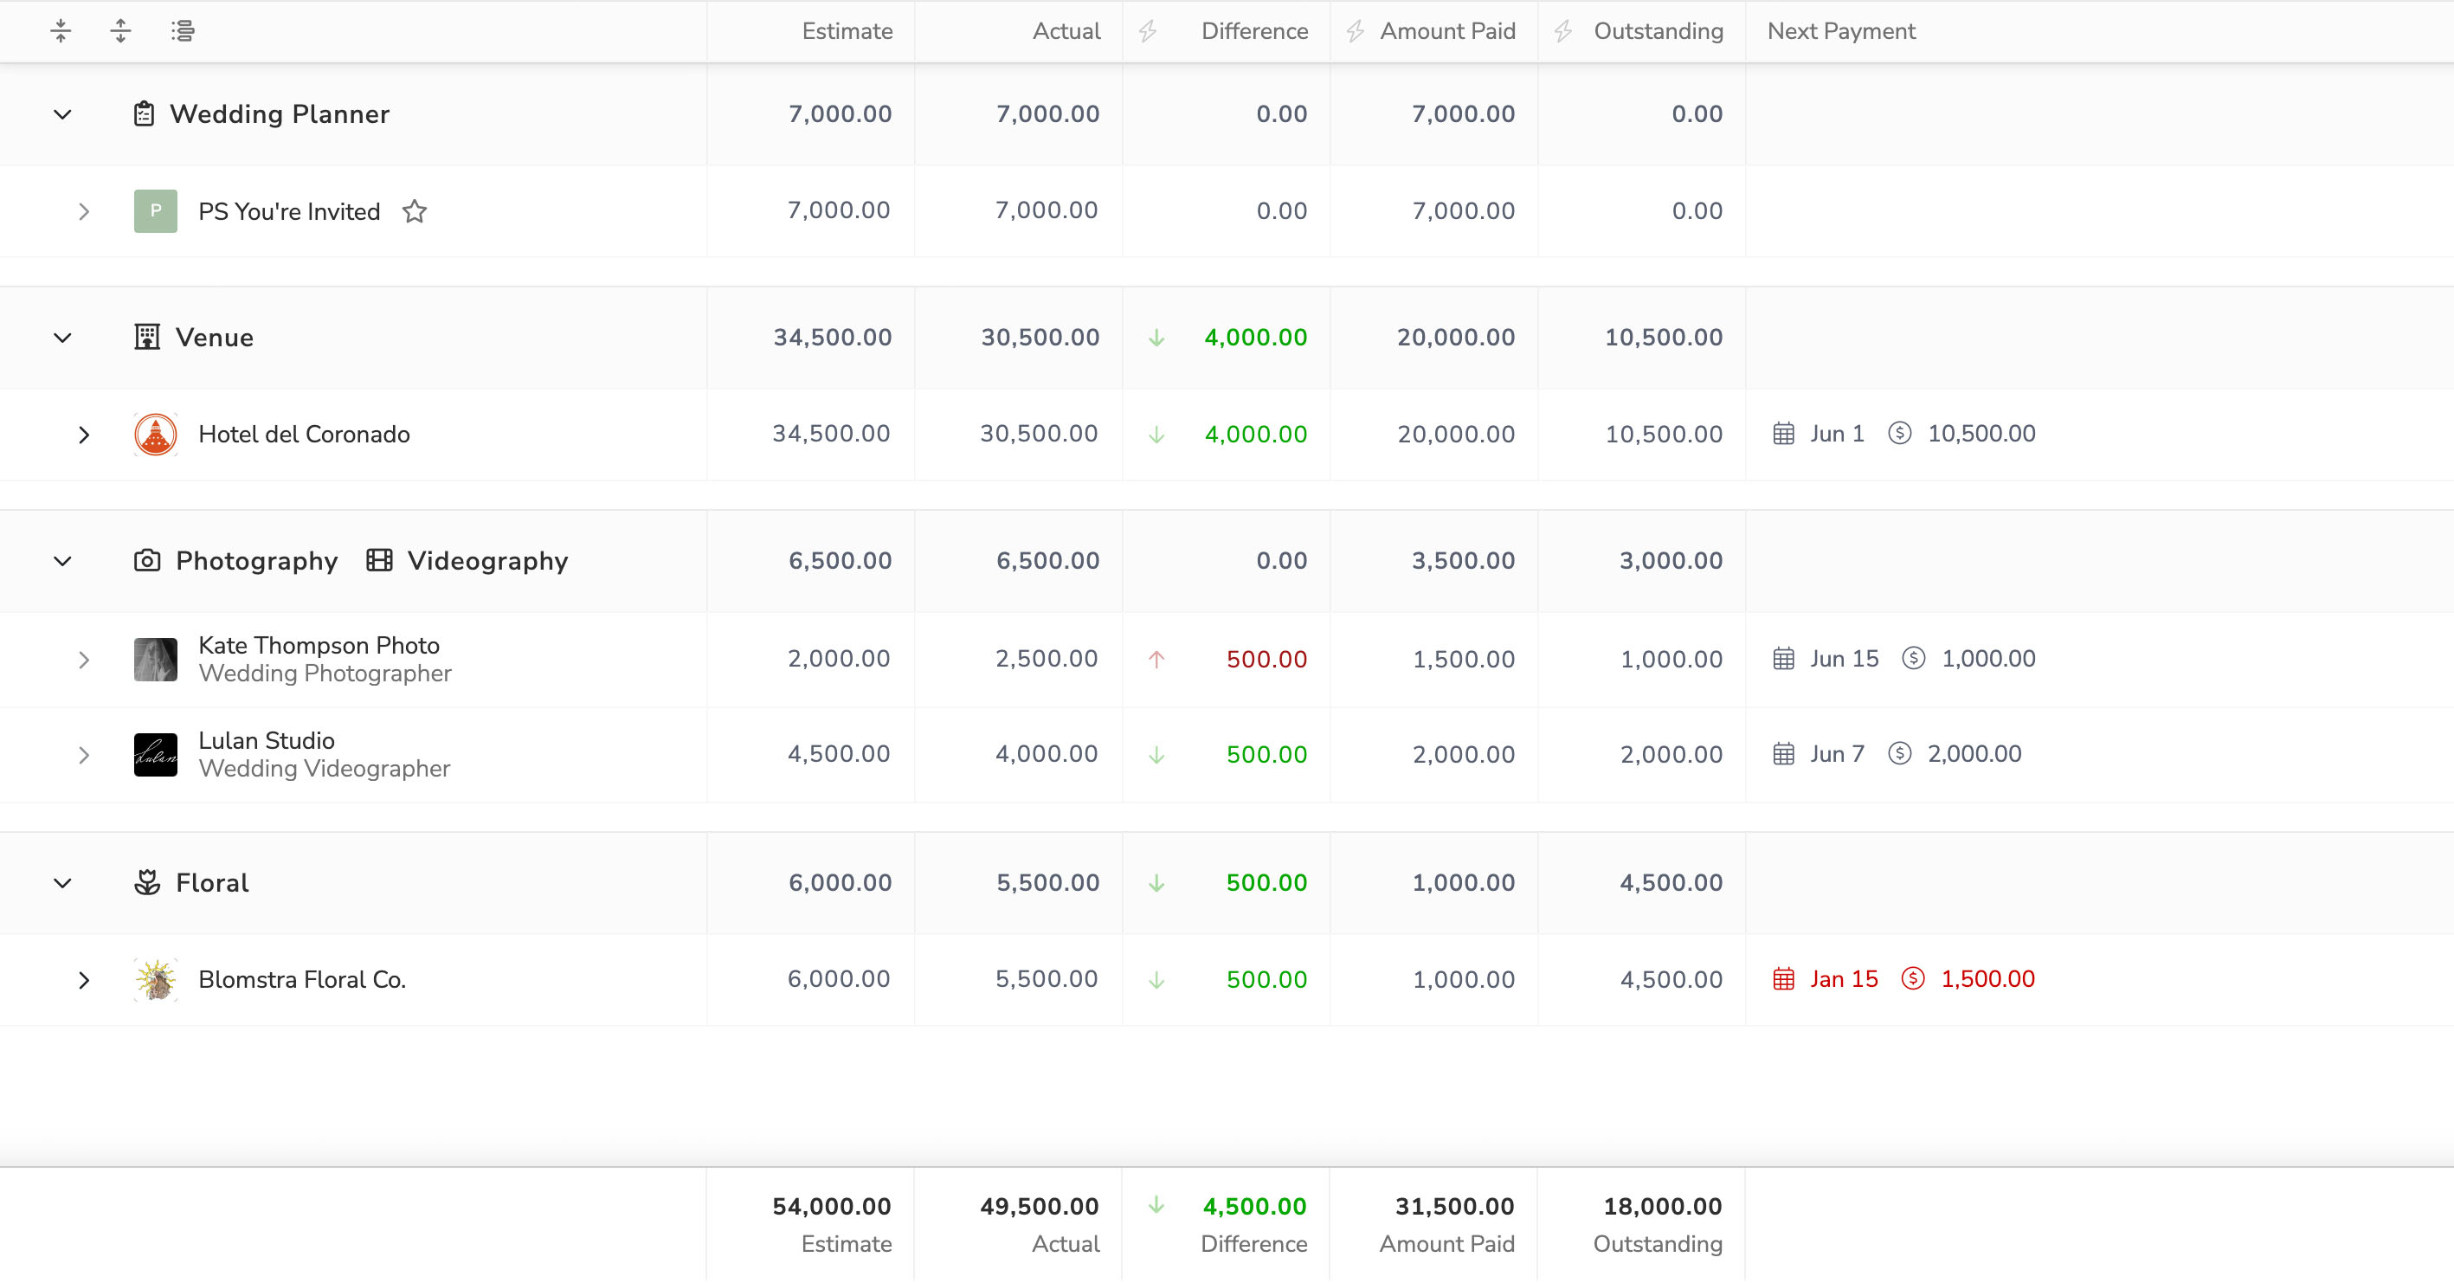Image resolution: width=2454 pixels, height=1283 pixels.
Task: Click the Hotel del Coronado logo
Action: click(x=155, y=435)
